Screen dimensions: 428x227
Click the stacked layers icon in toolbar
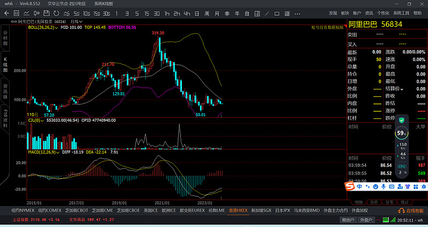coord(287,13)
